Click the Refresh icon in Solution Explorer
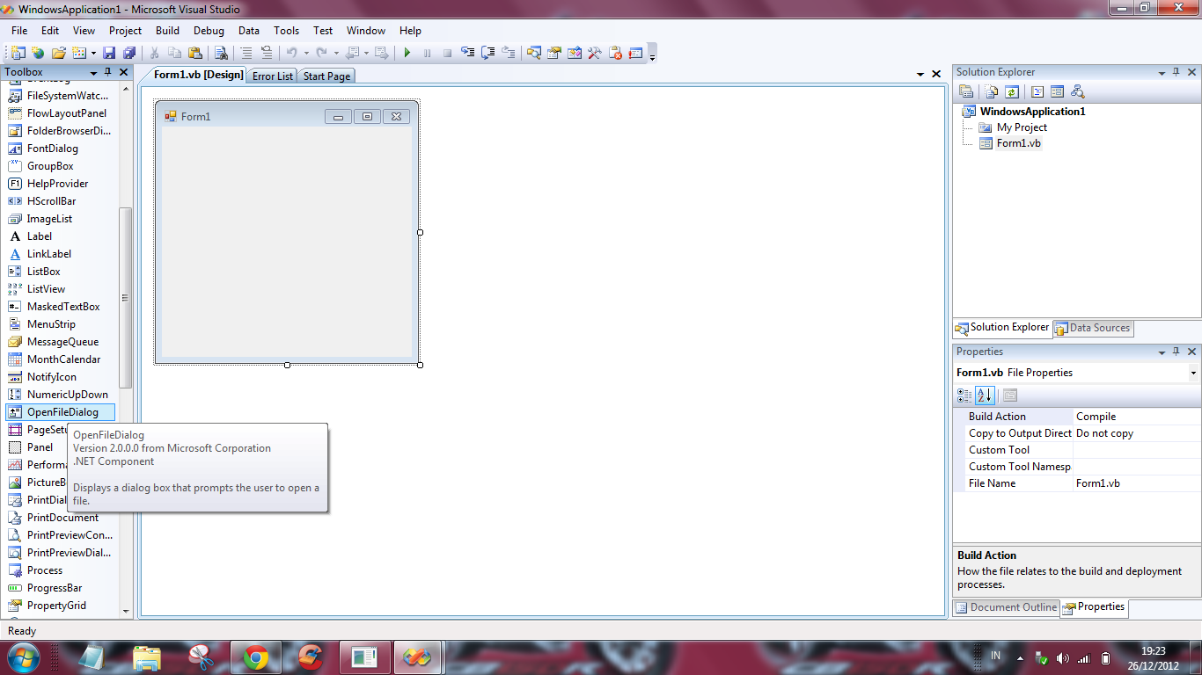Image resolution: width=1202 pixels, height=675 pixels. pos(1013,91)
